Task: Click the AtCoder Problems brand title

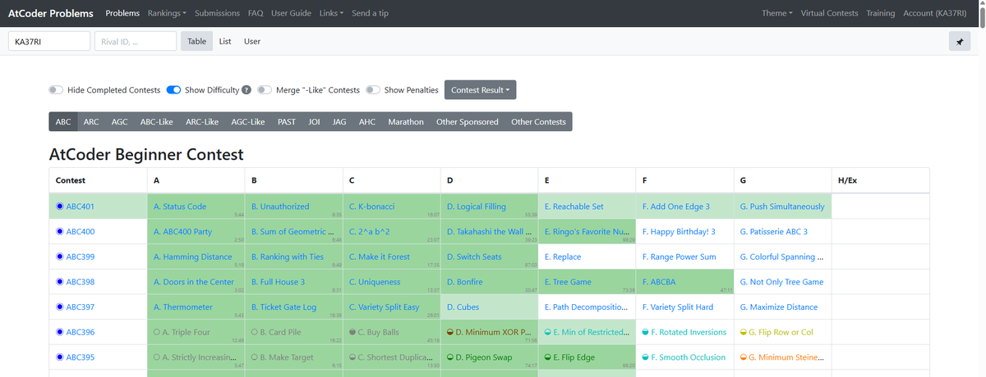Action: pos(50,13)
